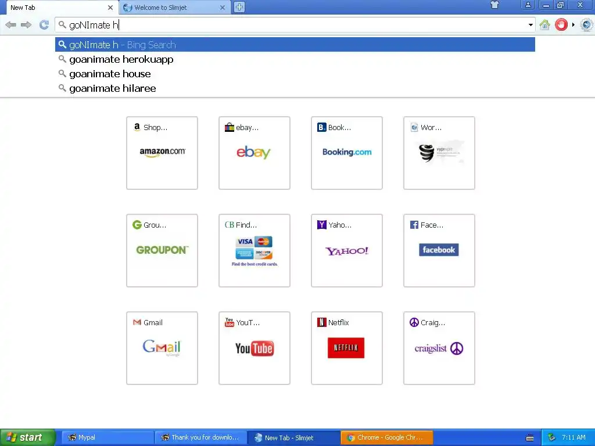595x446 pixels.
Task: Click the keyboard icon in the taskbar
Action: tap(530, 438)
